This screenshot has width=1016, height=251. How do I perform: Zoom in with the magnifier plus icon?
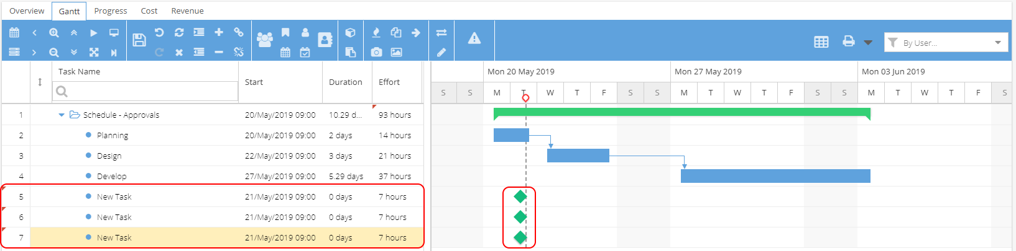pos(54,33)
